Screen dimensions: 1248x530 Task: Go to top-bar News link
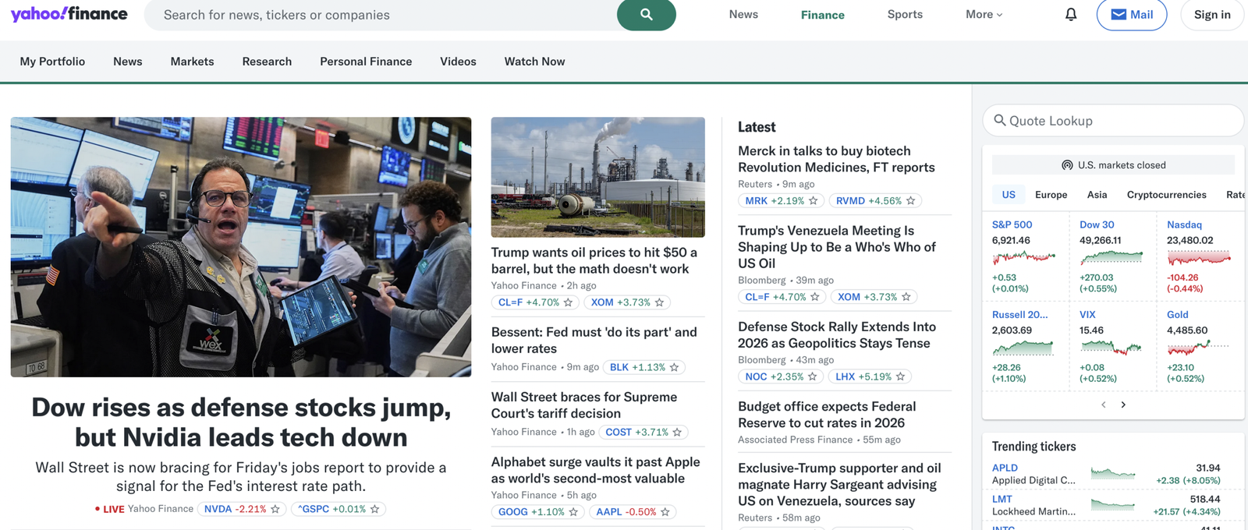coord(743,15)
